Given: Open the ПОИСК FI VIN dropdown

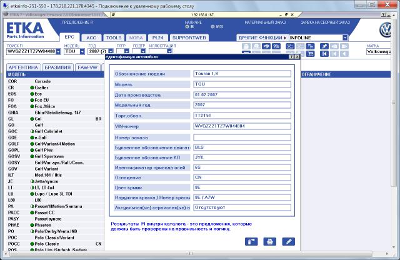Looking at the screenshot, I should 58,51.
